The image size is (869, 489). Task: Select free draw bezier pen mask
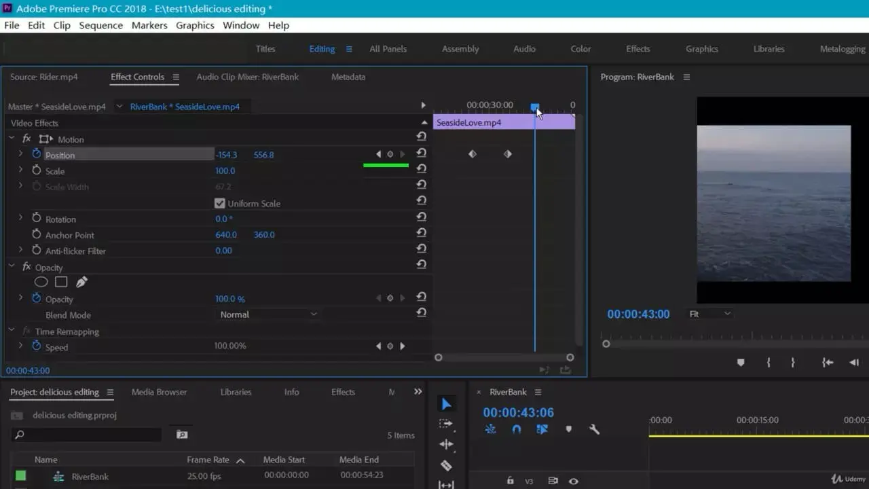pos(81,282)
